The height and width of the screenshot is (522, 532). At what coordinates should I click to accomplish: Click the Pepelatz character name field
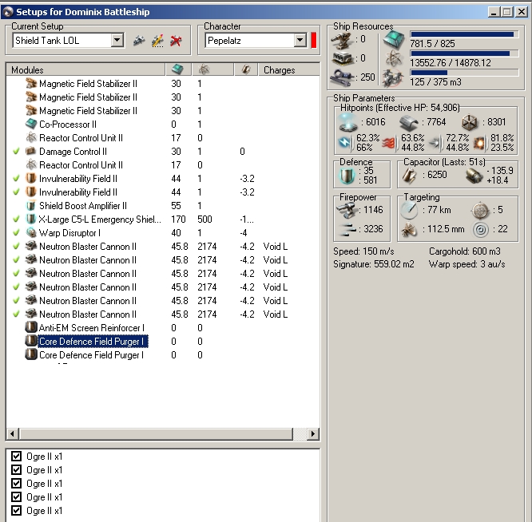(x=250, y=41)
